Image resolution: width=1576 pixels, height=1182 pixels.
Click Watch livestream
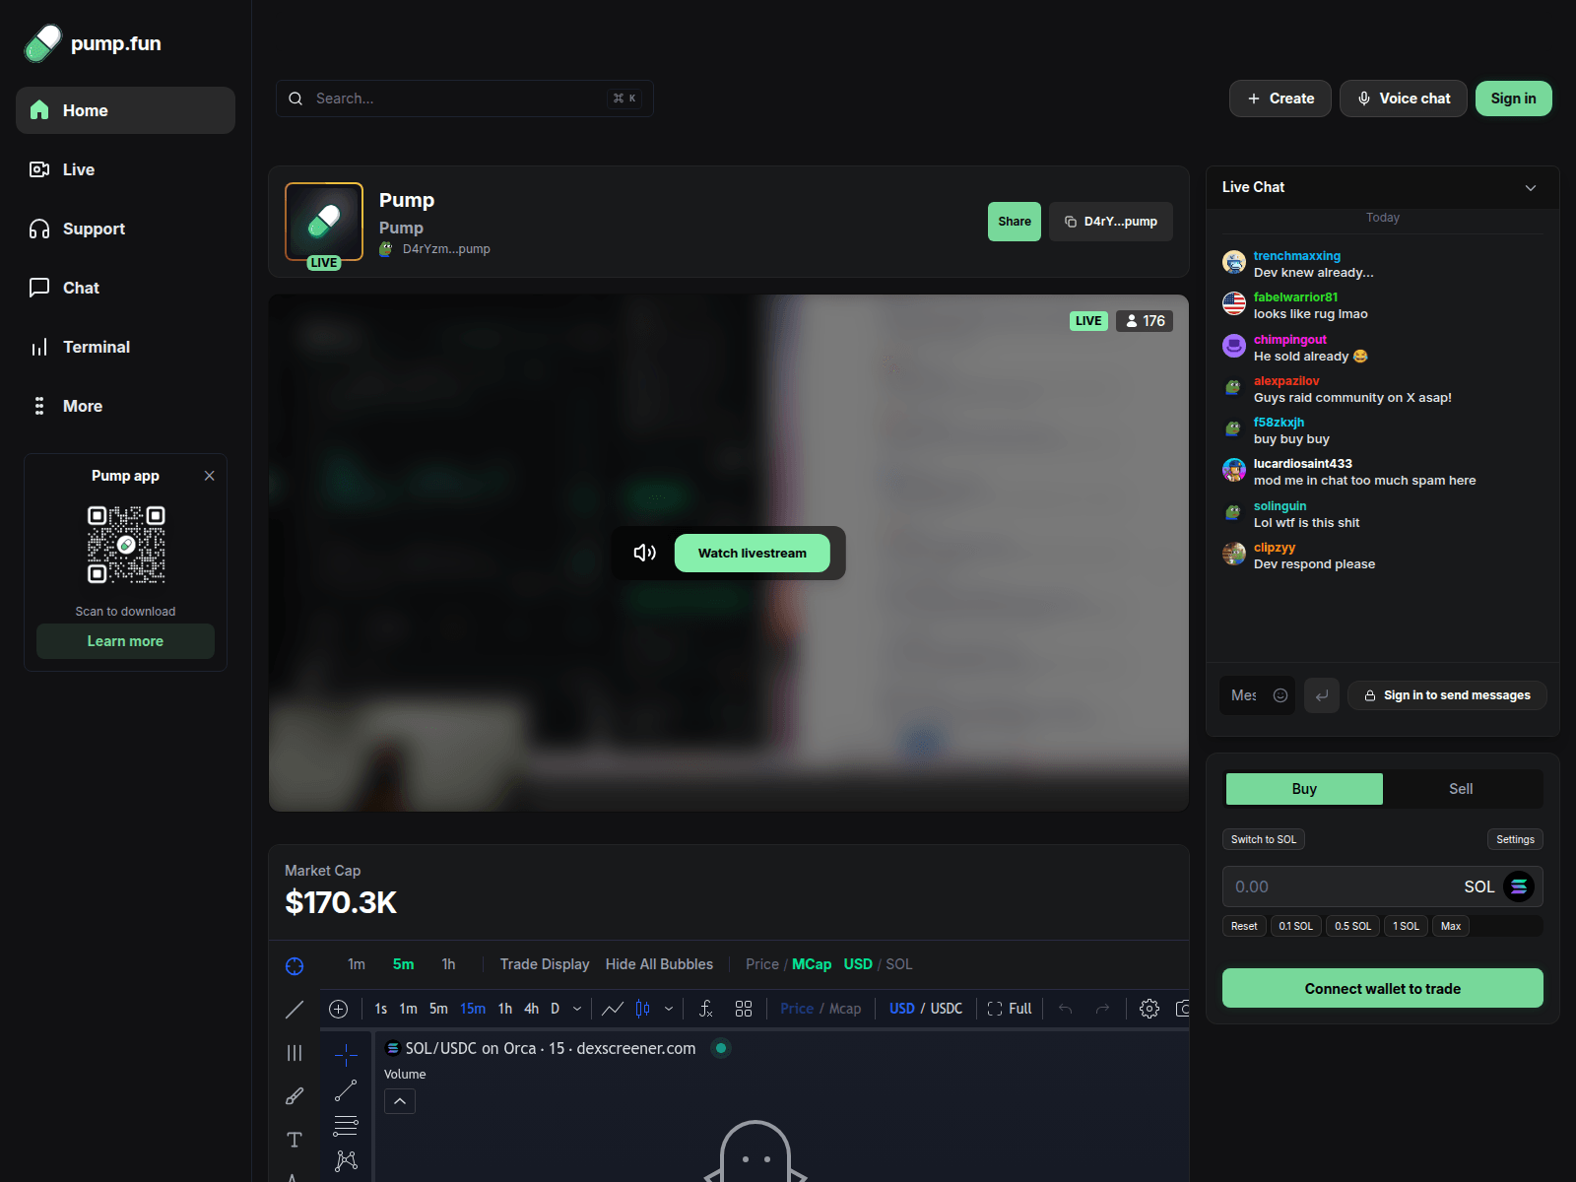[752, 553]
